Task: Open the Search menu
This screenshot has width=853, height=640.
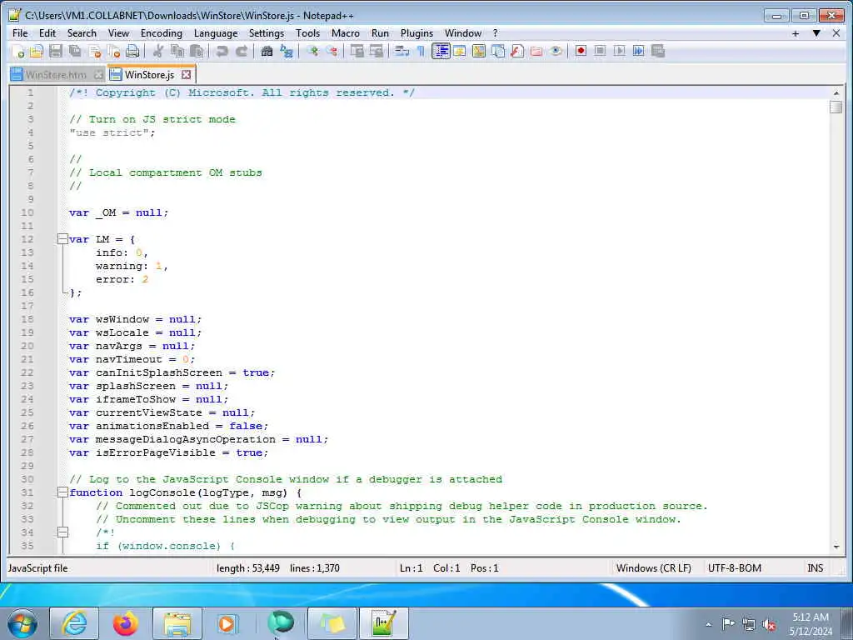Action: 82,33
